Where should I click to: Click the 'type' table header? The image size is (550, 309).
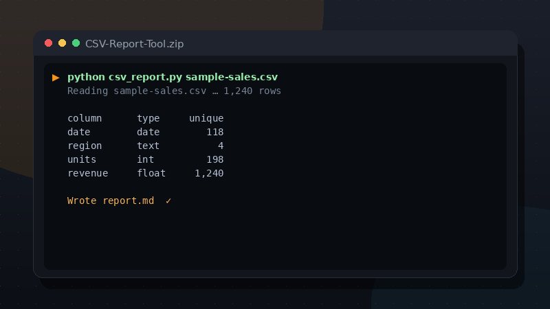(148, 118)
